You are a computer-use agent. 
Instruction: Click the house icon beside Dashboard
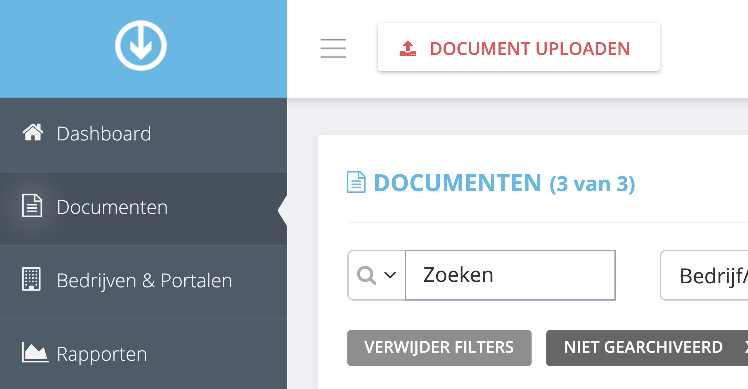(x=33, y=132)
